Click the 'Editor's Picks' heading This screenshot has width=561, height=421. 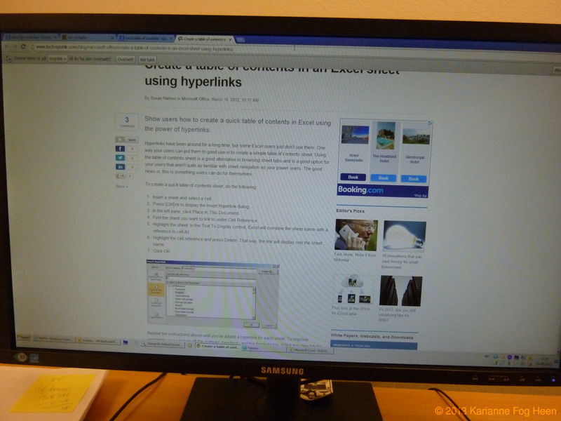[350, 211]
